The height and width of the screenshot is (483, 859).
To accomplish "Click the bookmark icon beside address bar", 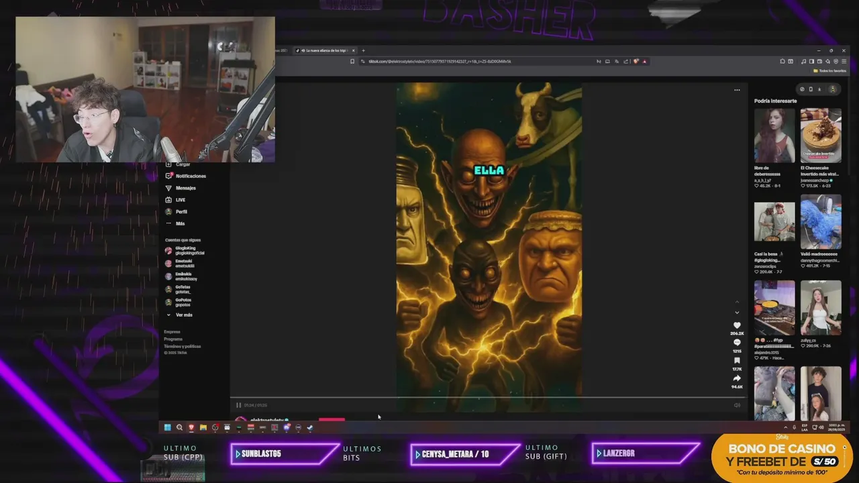I will tap(352, 61).
